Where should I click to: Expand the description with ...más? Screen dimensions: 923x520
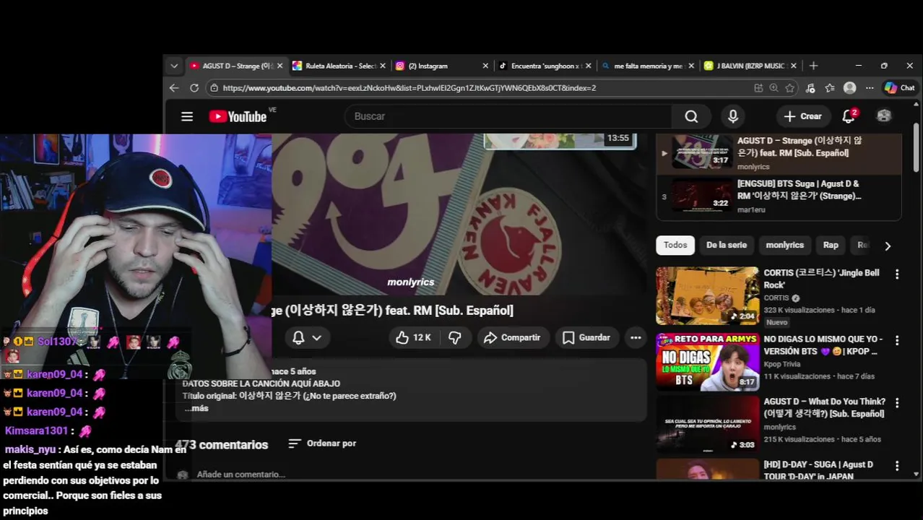coord(196,408)
